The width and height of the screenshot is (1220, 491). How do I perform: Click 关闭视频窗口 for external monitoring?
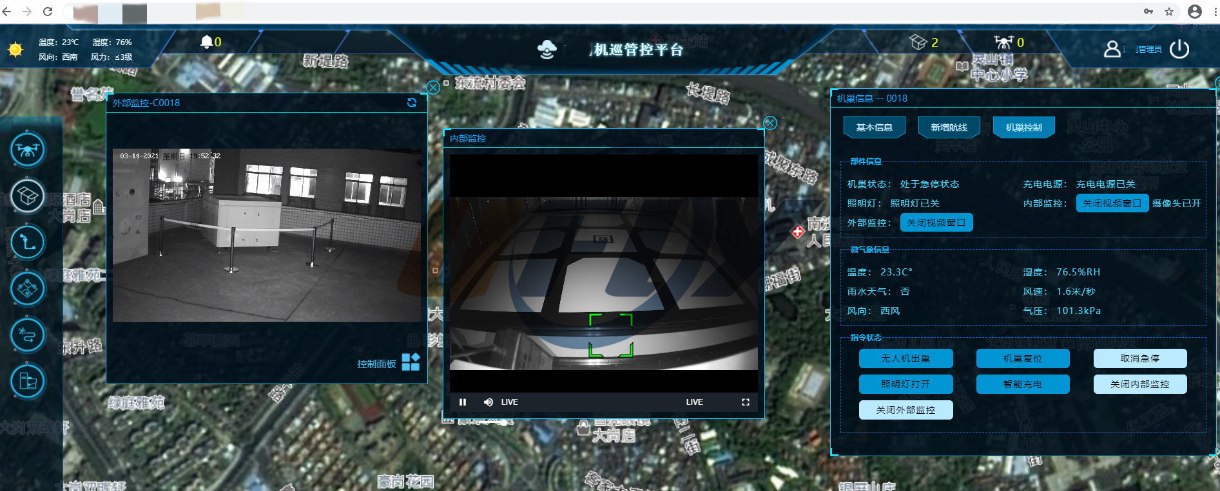(936, 223)
